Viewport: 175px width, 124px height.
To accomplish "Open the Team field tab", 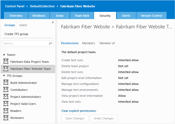I will coord(82,16).
